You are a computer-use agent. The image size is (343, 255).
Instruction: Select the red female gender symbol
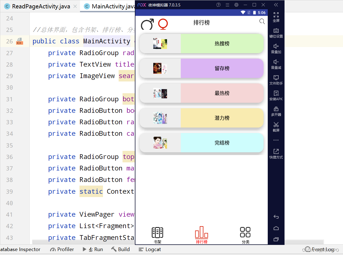(x=163, y=24)
